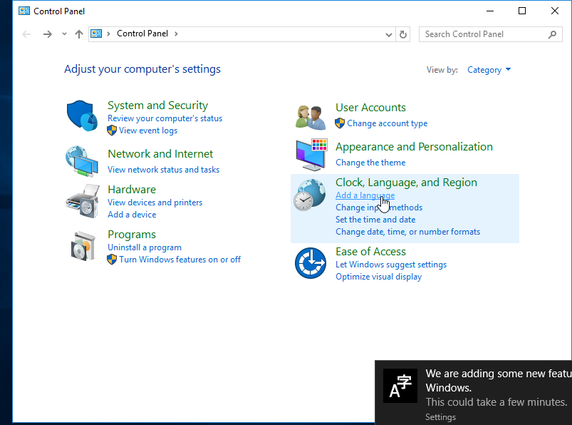Click Change the theme link
Image resolution: width=572 pixels, height=425 pixels.
370,163
